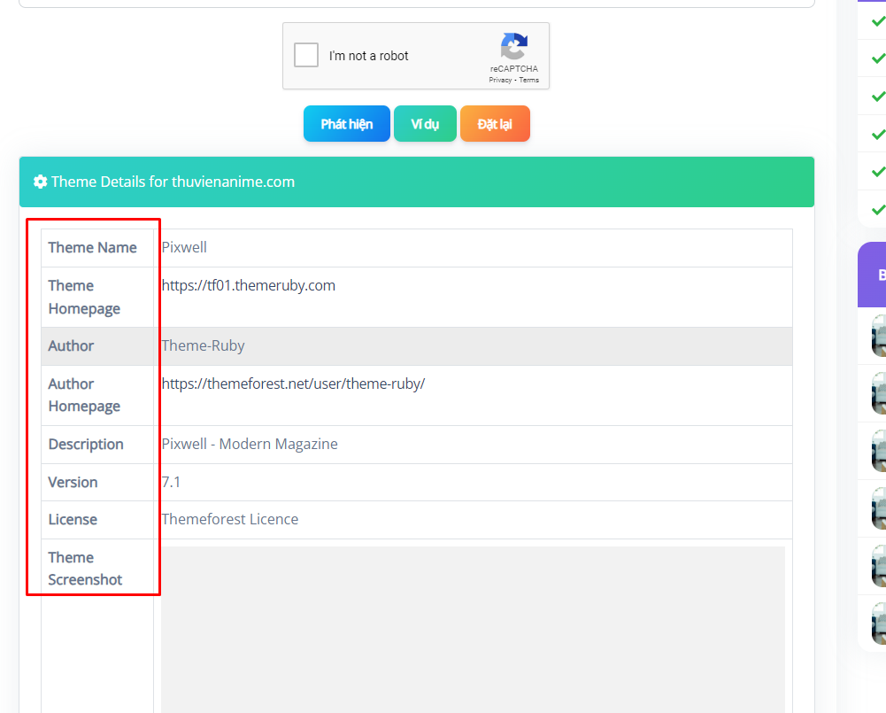The height and width of the screenshot is (713, 886).
Task: Select the "Pixwell - Modern Magazine" description
Action: click(x=250, y=445)
